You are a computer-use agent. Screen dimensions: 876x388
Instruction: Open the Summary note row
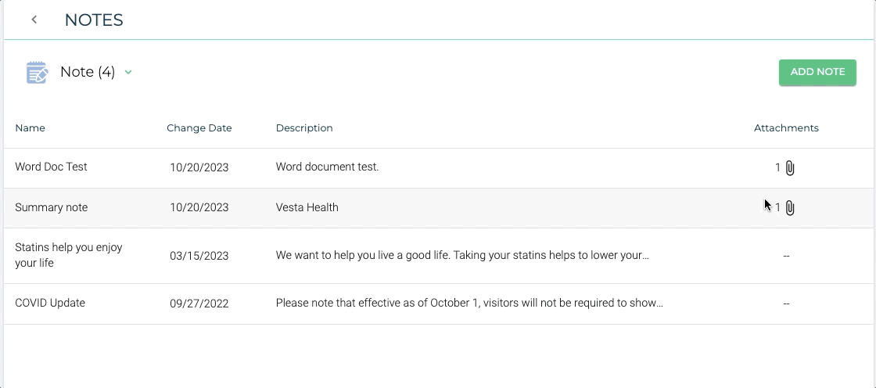coord(440,208)
